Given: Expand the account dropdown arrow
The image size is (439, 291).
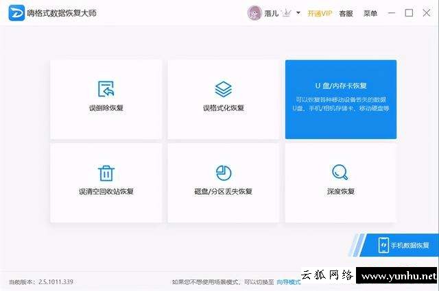Looking at the screenshot, I should click(298, 13).
